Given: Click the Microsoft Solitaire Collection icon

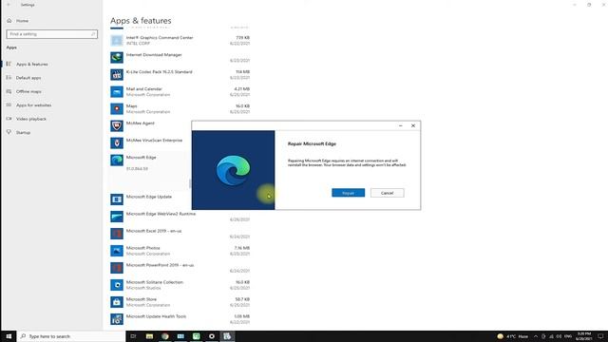Looking at the screenshot, I should [x=117, y=285].
